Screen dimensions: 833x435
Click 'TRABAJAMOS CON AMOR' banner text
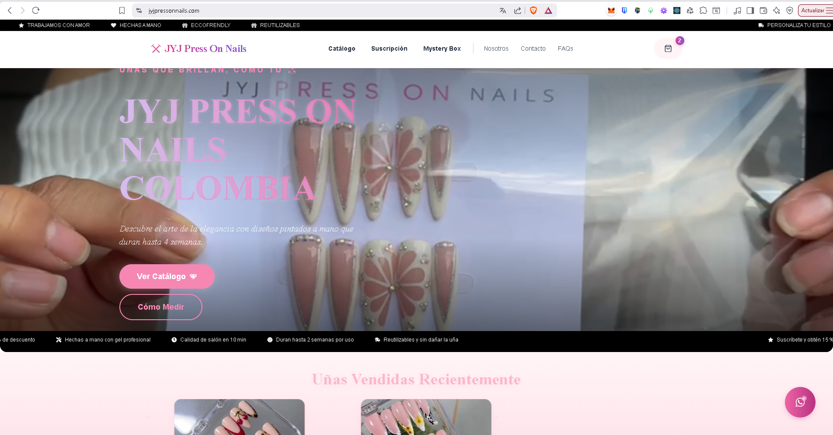(59, 25)
